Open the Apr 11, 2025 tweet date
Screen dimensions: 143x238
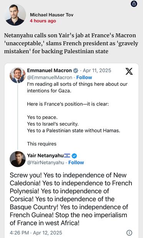point(97,71)
